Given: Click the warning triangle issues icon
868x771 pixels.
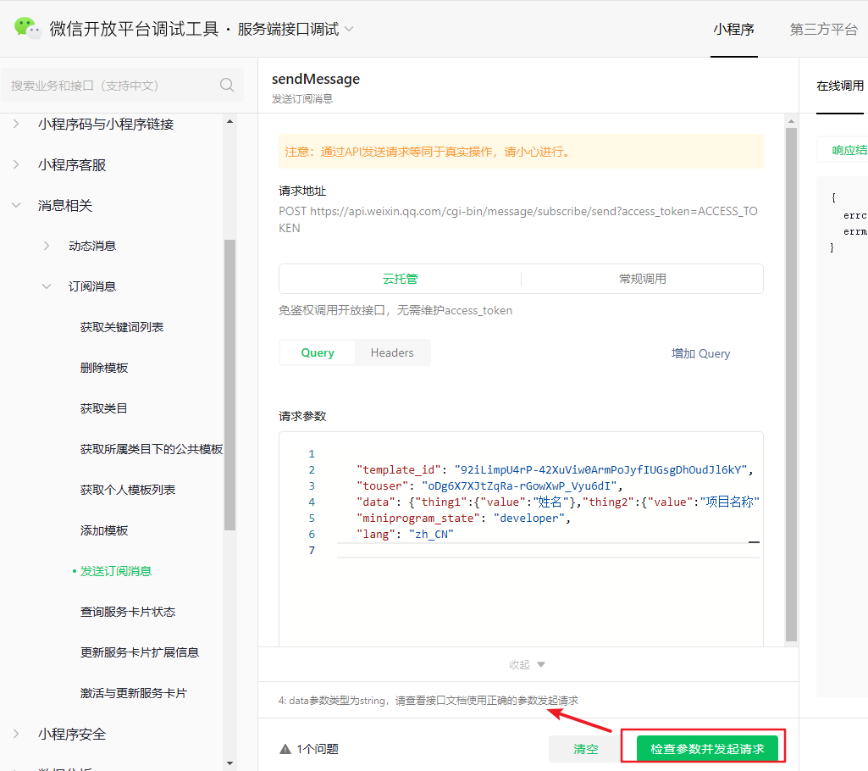Looking at the screenshot, I should click(x=285, y=750).
